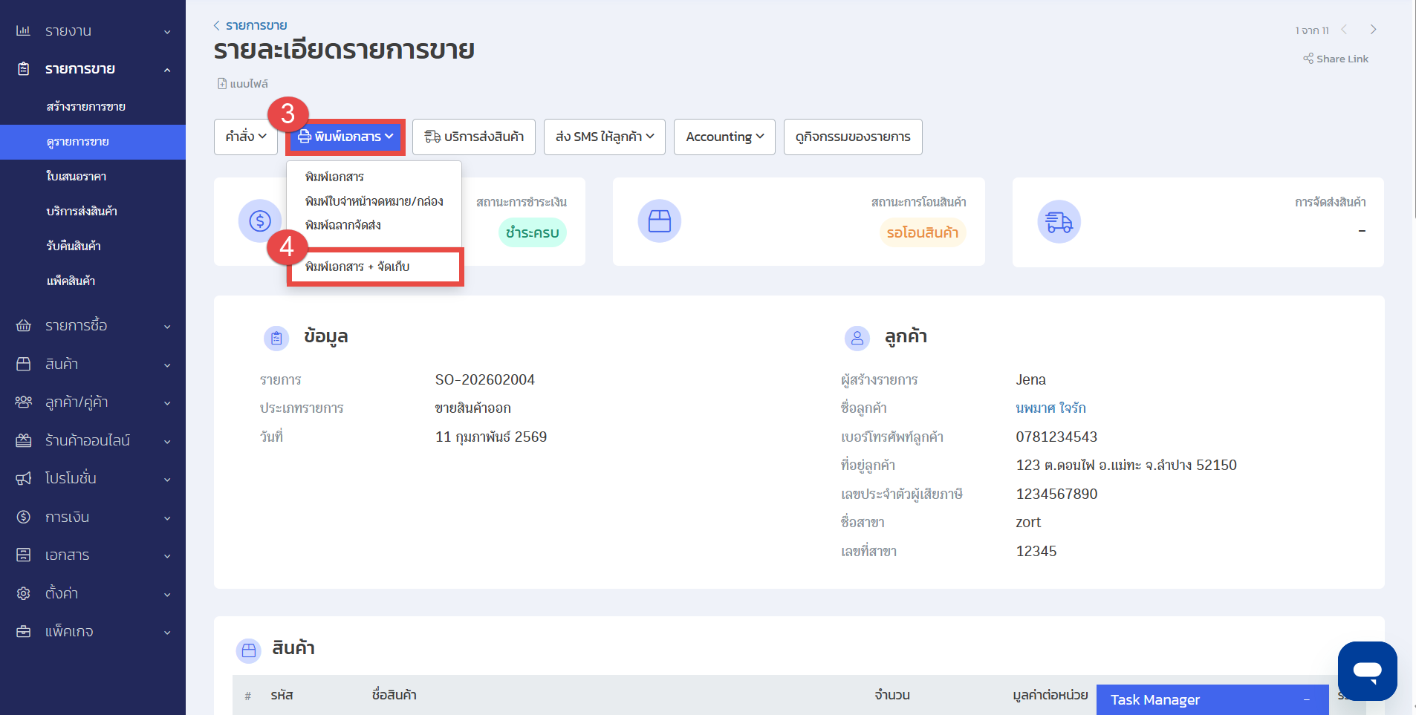Open the chat support bubble
The height and width of the screenshot is (715, 1416).
(x=1366, y=670)
